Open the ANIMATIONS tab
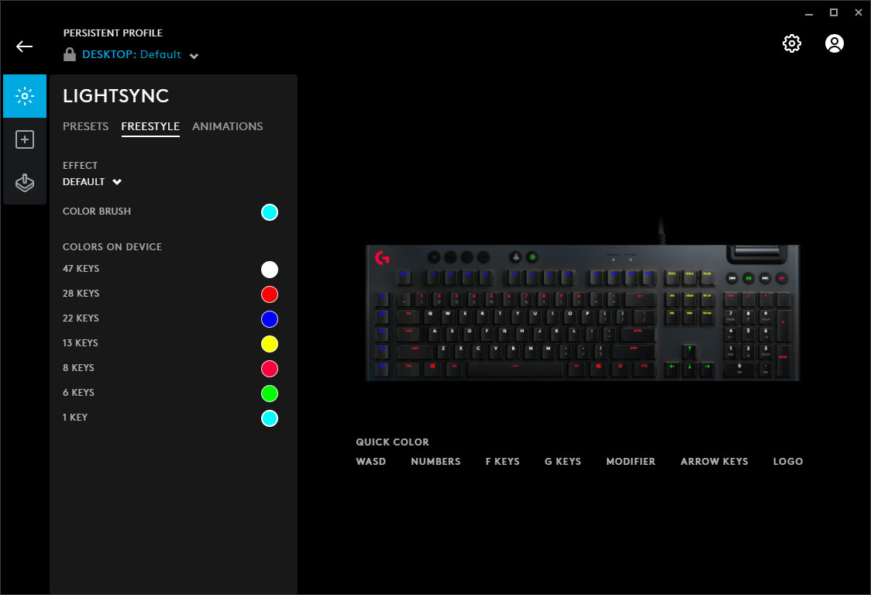The height and width of the screenshot is (595, 871). pos(227,126)
